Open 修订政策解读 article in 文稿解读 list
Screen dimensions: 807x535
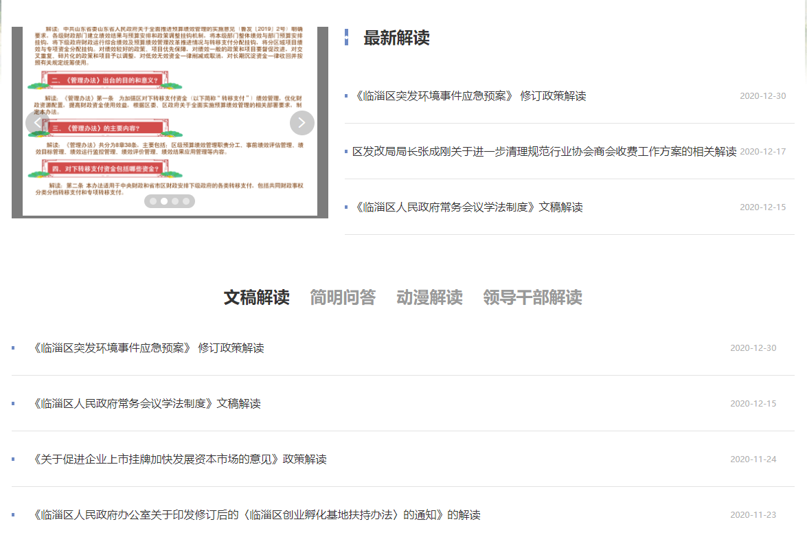pos(148,348)
